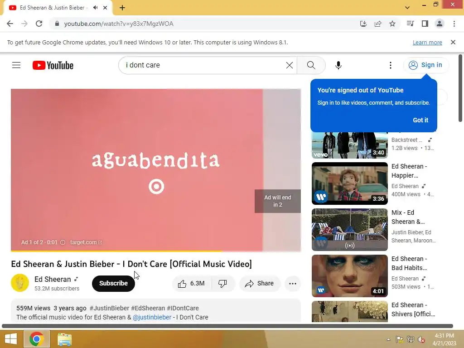
Task: Open the Backstreet video thumbnail
Action: (349, 145)
